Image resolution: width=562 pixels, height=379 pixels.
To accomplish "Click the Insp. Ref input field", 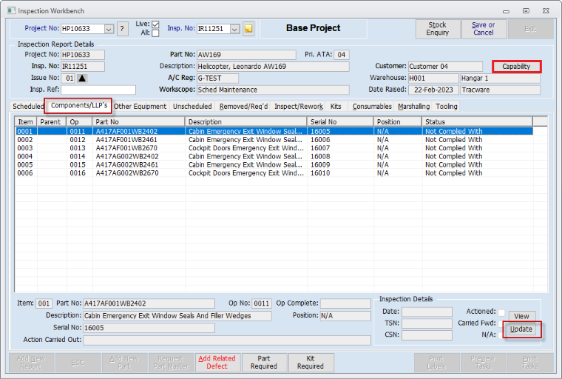I will pos(93,90).
